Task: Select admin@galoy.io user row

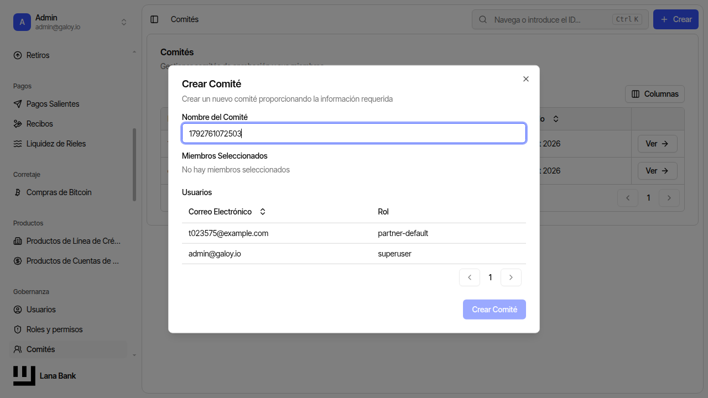Action: click(354, 254)
